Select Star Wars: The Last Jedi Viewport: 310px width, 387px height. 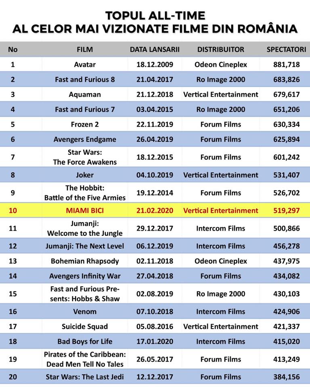point(85,377)
